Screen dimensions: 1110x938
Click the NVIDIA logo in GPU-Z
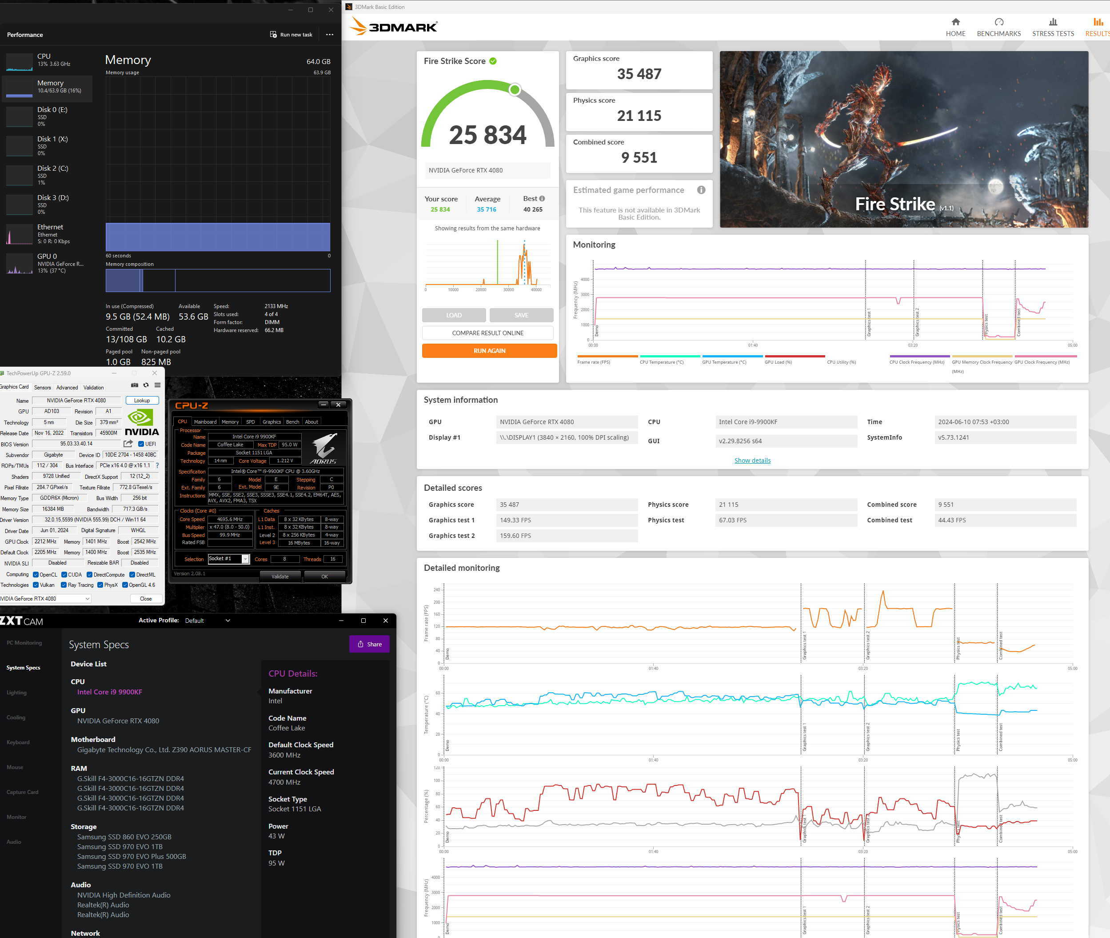[141, 422]
